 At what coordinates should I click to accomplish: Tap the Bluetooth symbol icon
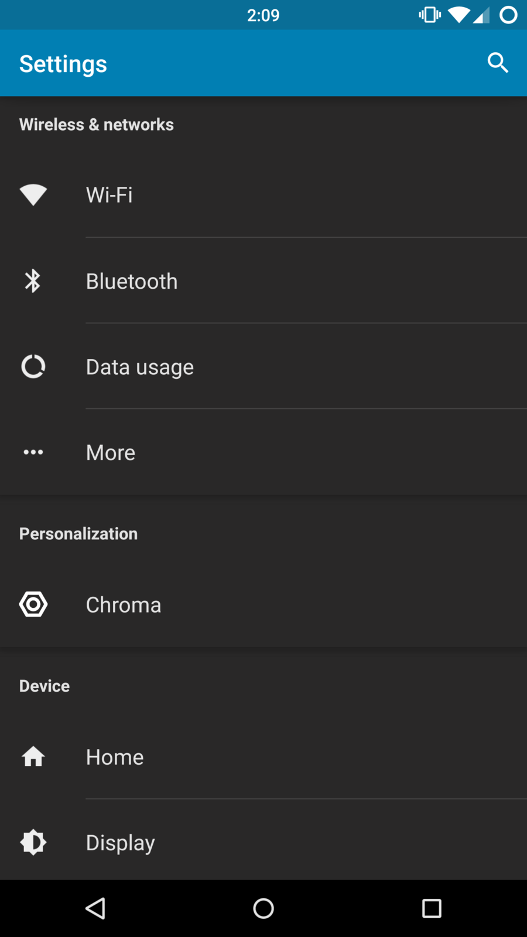tap(33, 281)
